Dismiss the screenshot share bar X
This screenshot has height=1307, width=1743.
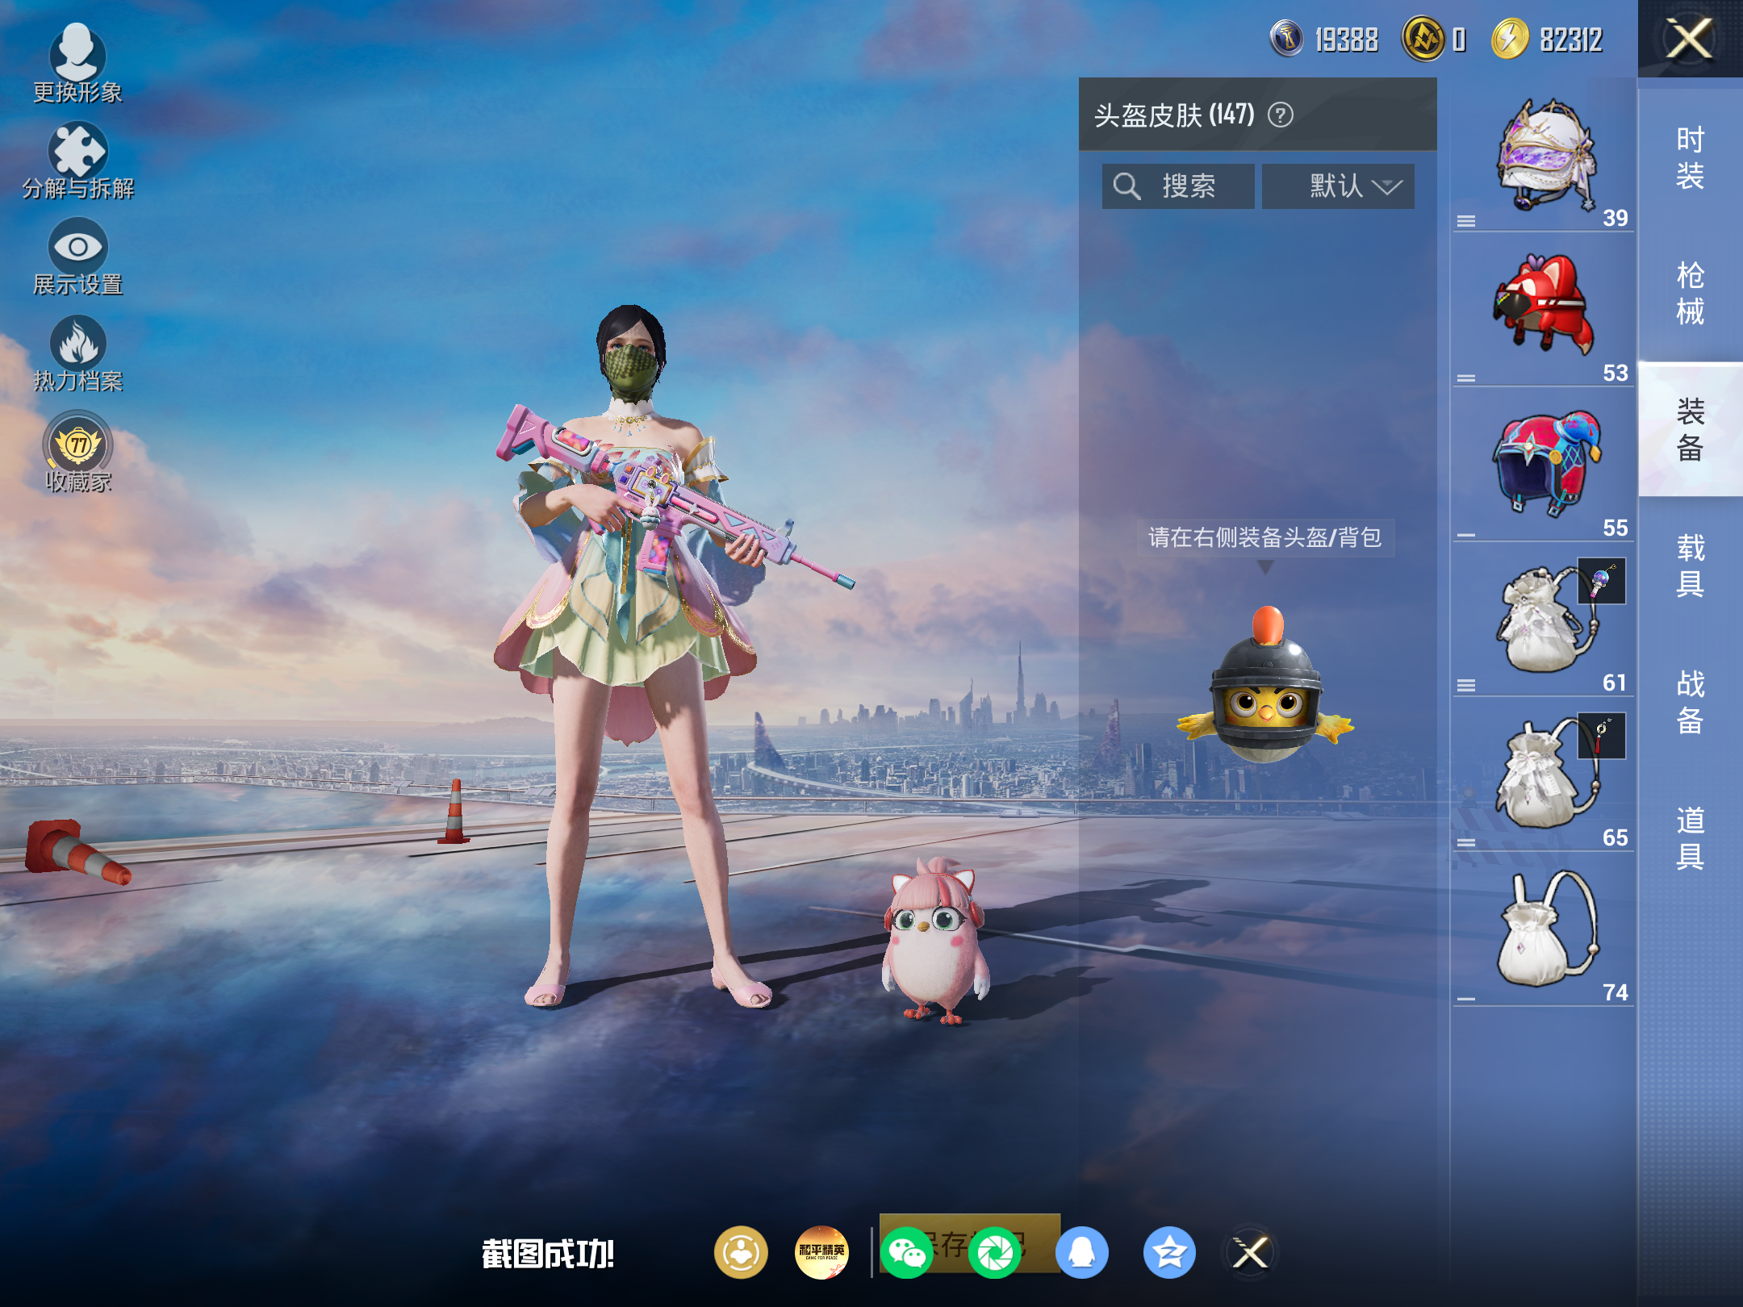(x=1250, y=1252)
